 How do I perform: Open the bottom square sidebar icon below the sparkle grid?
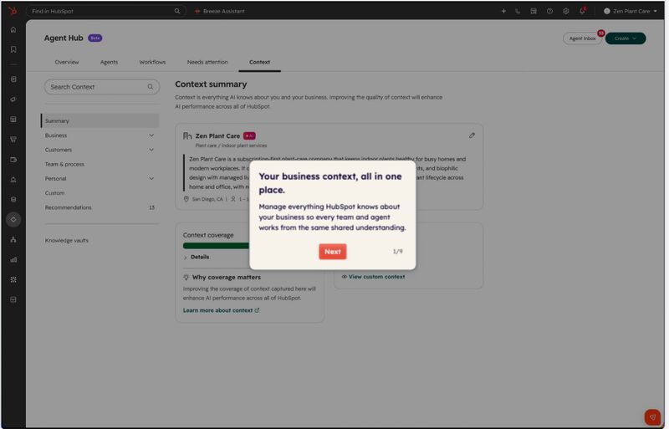pyautogui.click(x=13, y=299)
